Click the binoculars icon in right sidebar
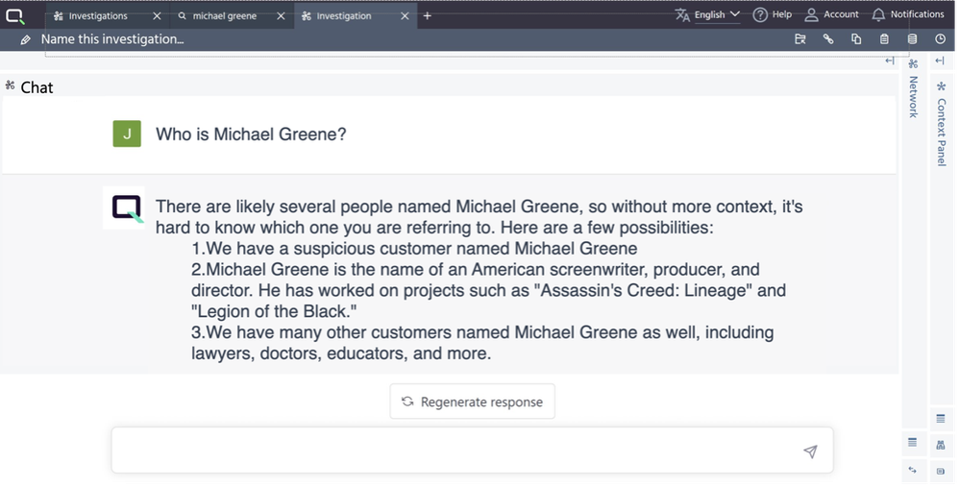 [x=940, y=444]
